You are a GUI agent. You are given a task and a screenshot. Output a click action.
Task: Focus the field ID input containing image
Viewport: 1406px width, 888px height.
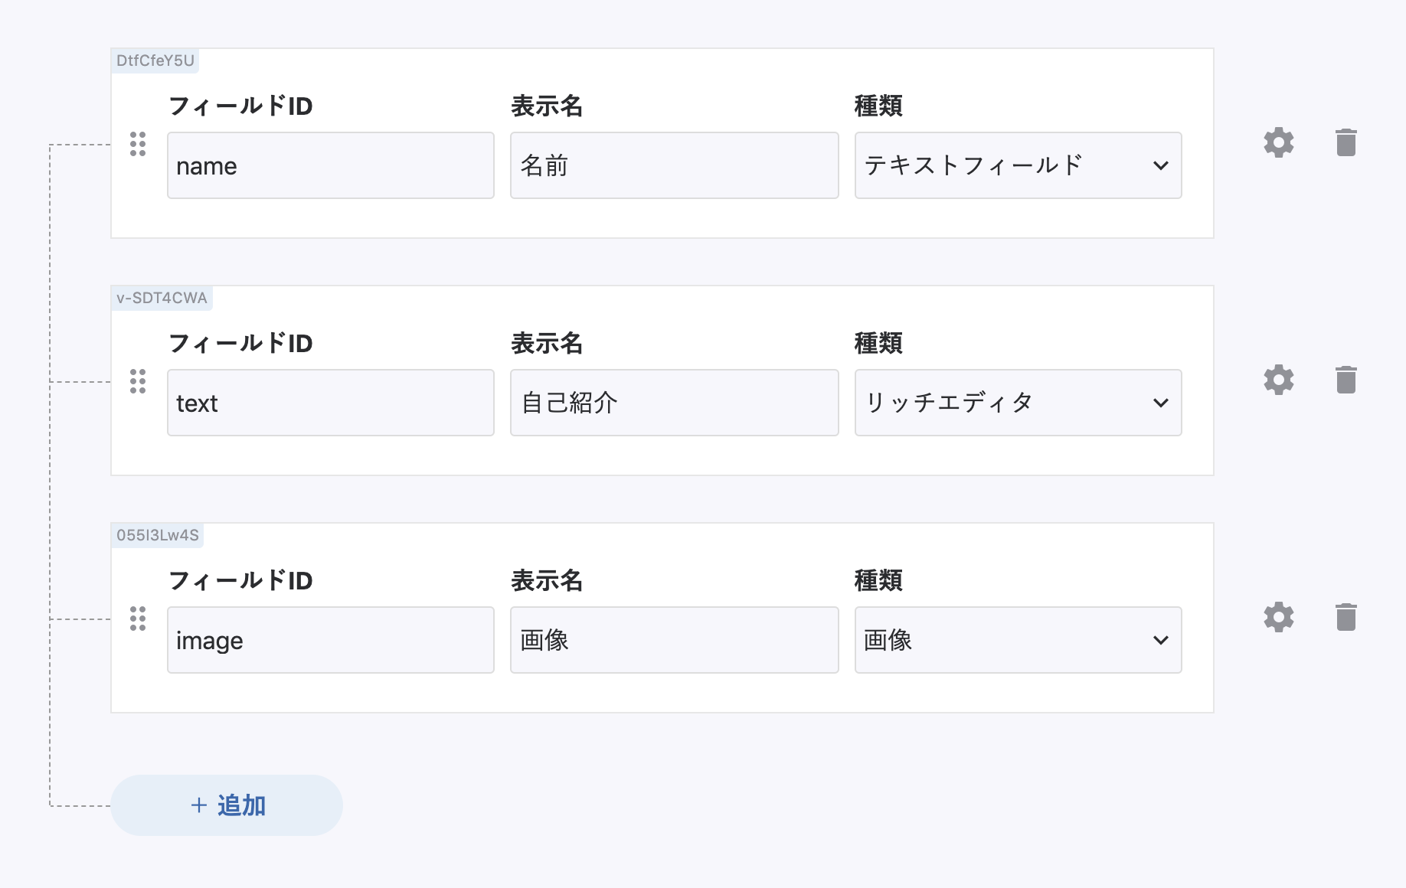(x=330, y=640)
